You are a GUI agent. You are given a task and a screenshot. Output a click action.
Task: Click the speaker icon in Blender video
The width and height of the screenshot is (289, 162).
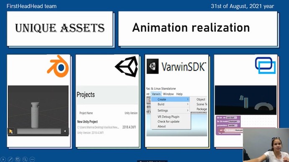(65, 131)
